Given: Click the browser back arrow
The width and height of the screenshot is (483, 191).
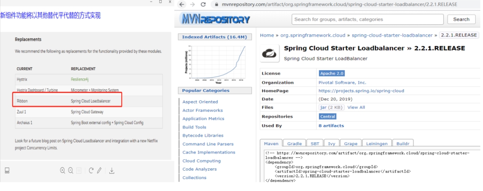Looking at the screenshot, I should pos(181,4).
